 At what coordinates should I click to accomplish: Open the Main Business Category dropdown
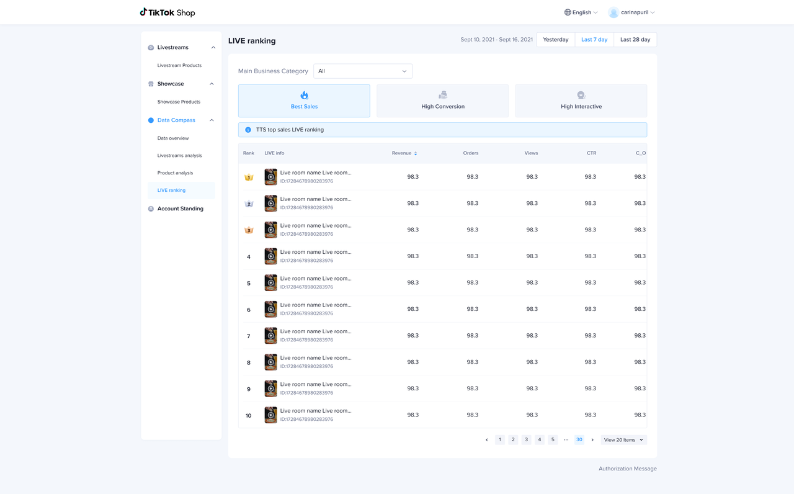(x=362, y=71)
